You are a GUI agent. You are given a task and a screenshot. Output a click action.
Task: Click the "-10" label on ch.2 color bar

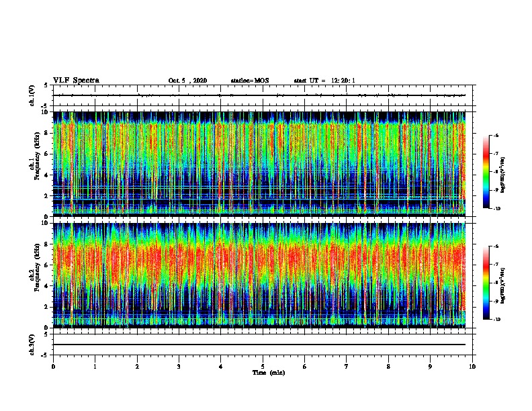[496, 320]
